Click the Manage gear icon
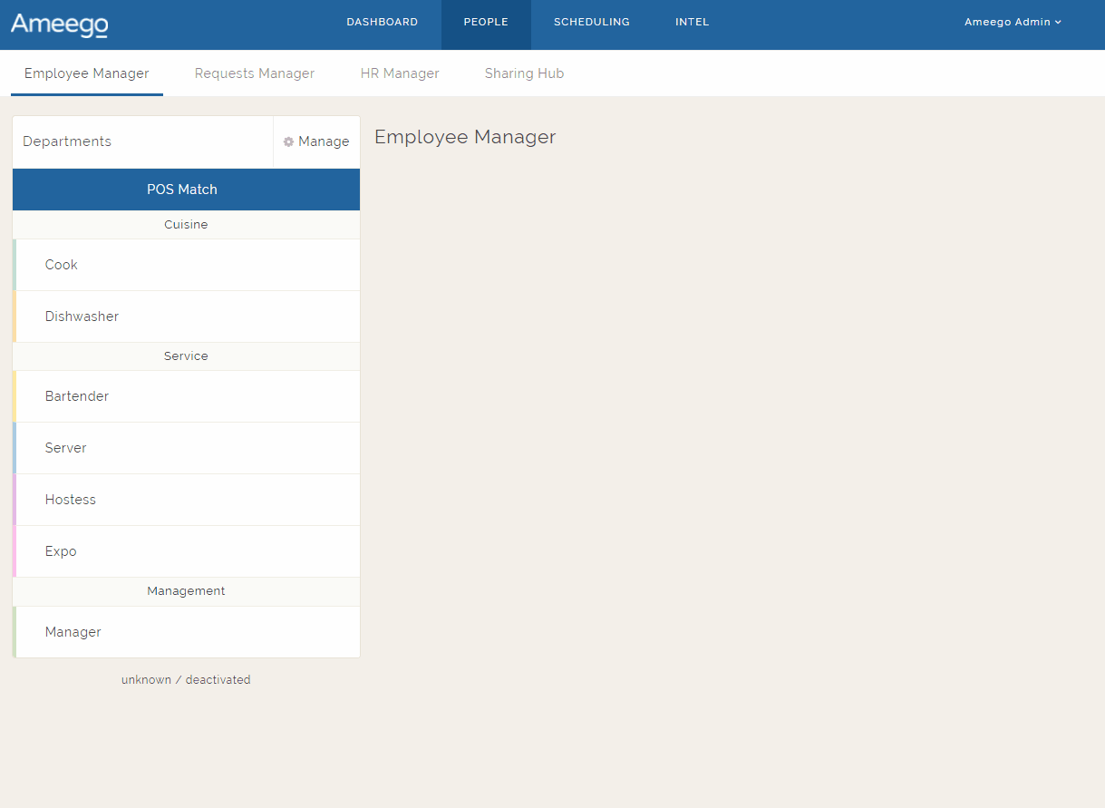Screen dimensions: 1105x808 (289, 142)
